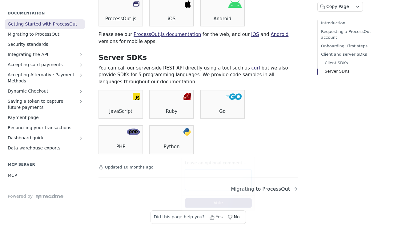Click the Copy Page button

(335, 7)
